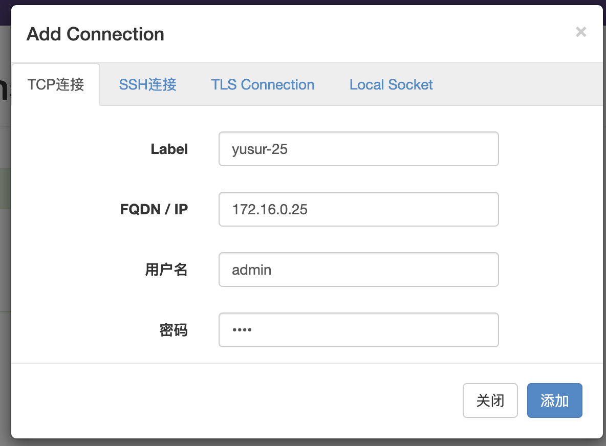Screen dimensions: 606x446
Task: Switch to the SSH连接 tab
Action: (x=147, y=84)
